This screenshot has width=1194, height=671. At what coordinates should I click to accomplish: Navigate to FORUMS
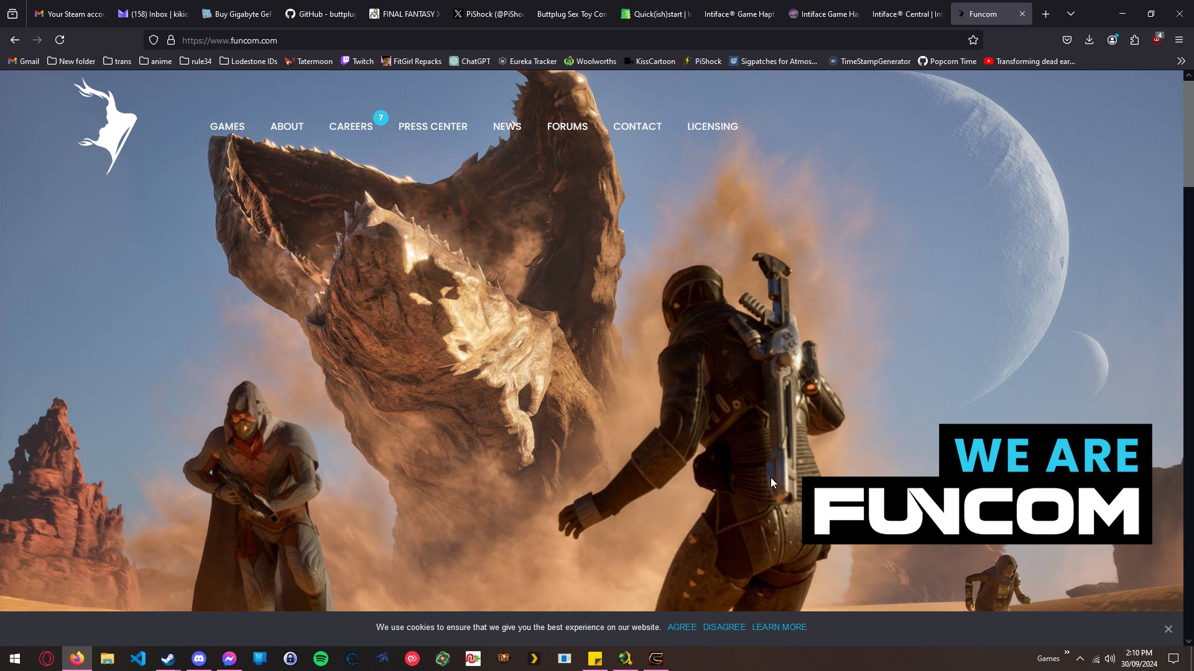[x=567, y=126]
